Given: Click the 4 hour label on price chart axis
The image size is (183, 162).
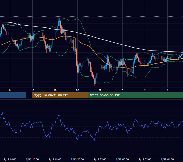Looking at the screenshot, I should pyautogui.click(x=167, y=90).
